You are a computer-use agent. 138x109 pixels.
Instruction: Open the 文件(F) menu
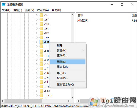pos(6,10)
